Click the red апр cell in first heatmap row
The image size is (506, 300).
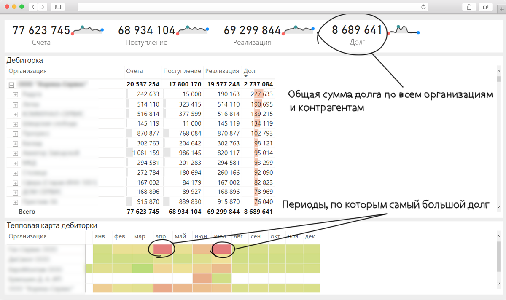(x=163, y=249)
